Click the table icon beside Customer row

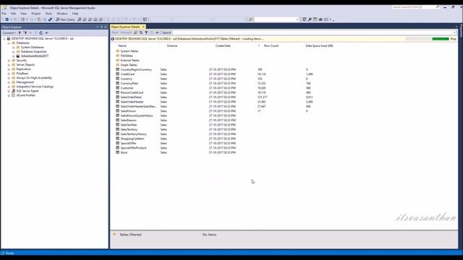point(117,88)
